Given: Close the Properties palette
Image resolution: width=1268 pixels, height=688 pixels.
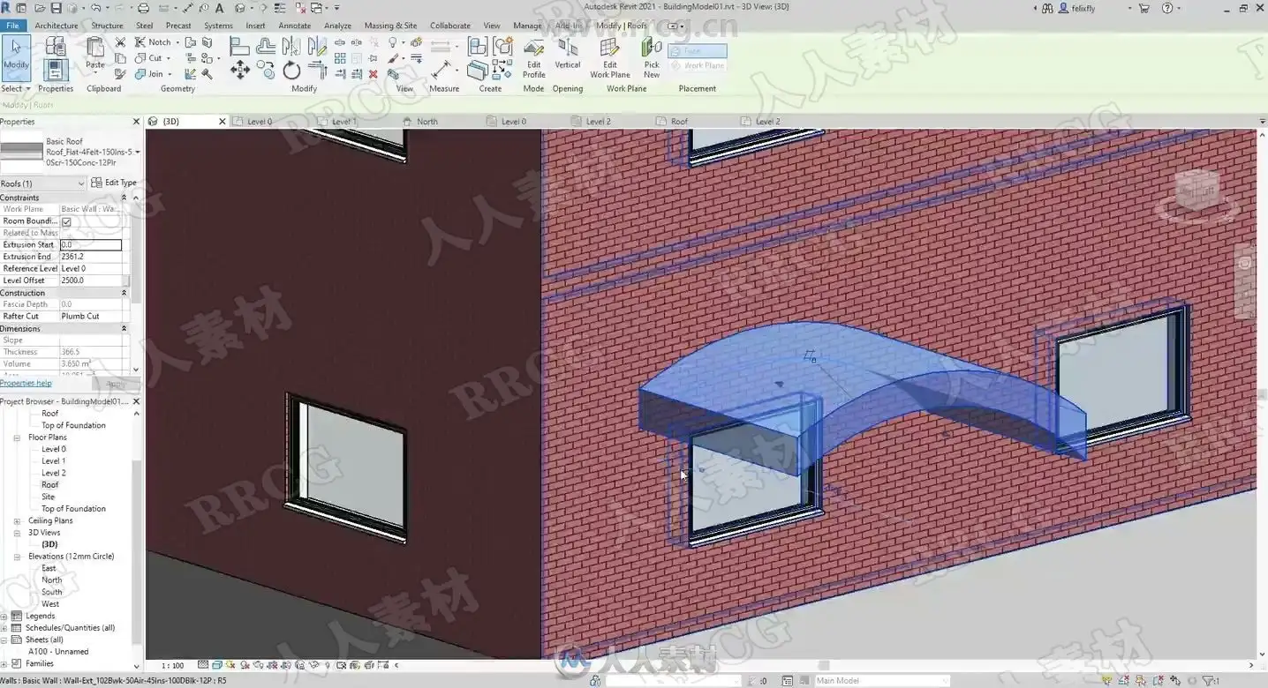Looking at the screenshot, I should [x=136, y=122].
